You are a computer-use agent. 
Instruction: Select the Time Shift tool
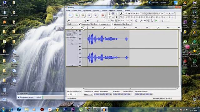click(x=113, y=17)
